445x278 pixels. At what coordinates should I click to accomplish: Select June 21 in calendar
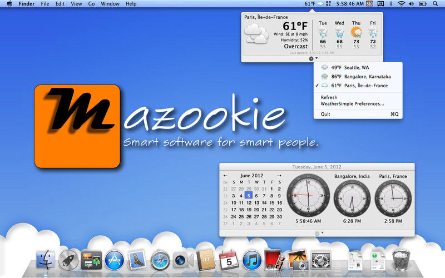coord(264,210)
